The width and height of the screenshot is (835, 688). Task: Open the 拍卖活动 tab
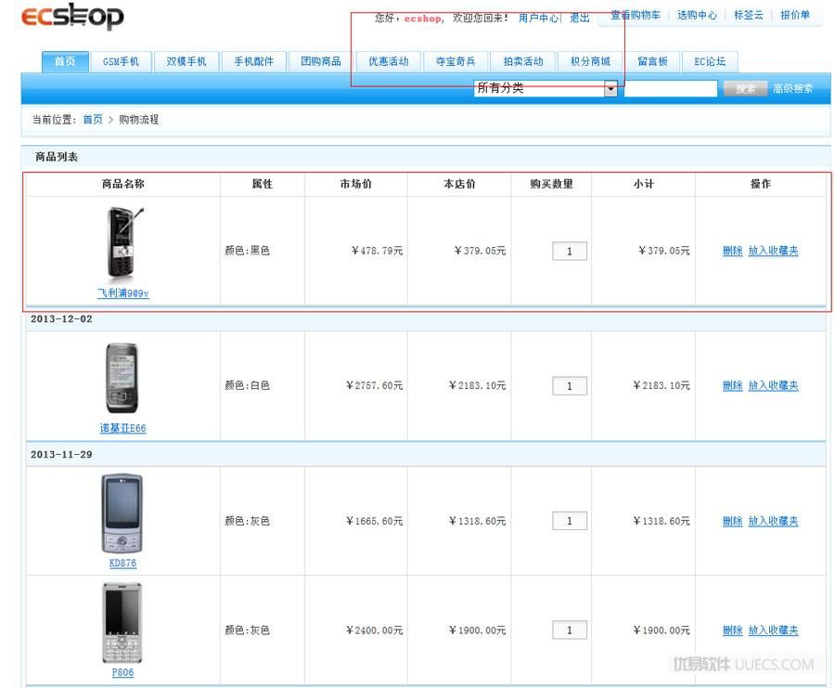tap(523, 62)
